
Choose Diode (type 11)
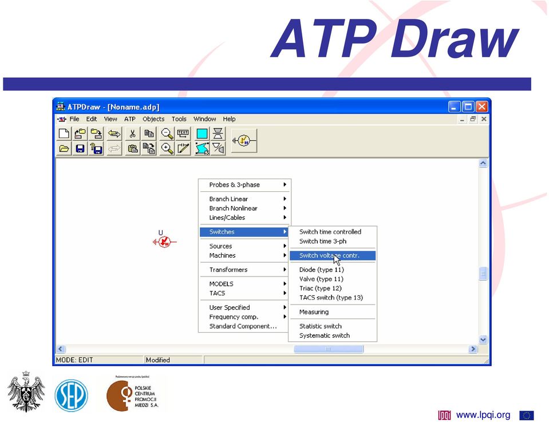point(333,270)
